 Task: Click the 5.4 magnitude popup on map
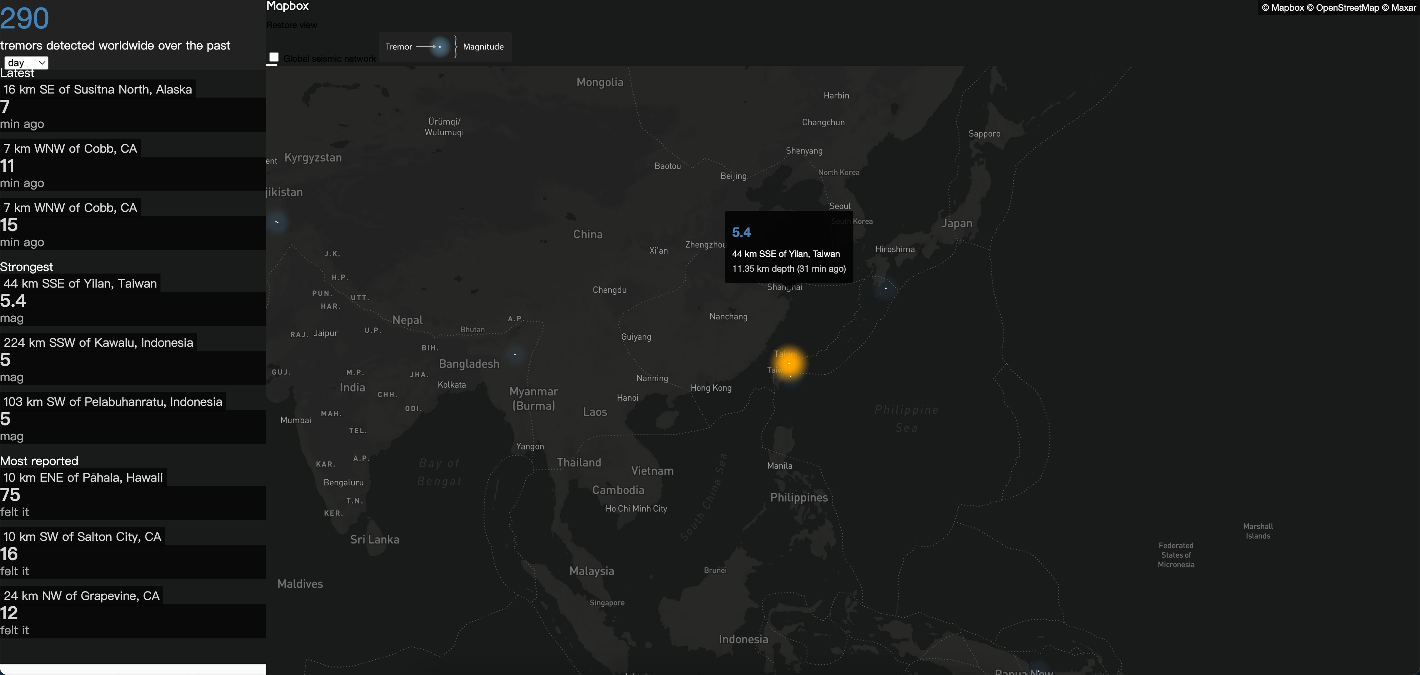pos(788,247)
